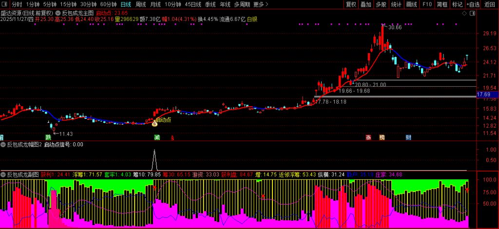Click the 榜 event marker icon
499x229 pixels.
click(x=382, y=138)
